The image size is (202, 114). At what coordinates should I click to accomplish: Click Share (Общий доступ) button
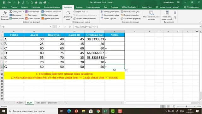point(191,7)
